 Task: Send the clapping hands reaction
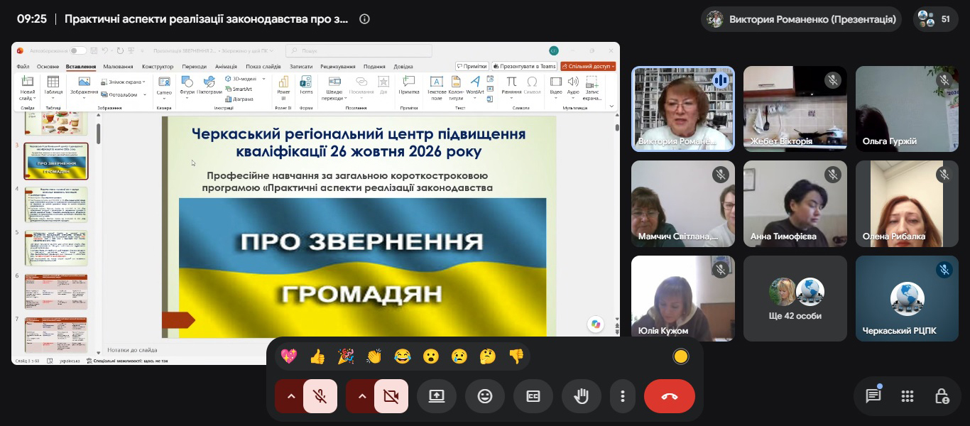pyautogui.click(x=374, y=356)
